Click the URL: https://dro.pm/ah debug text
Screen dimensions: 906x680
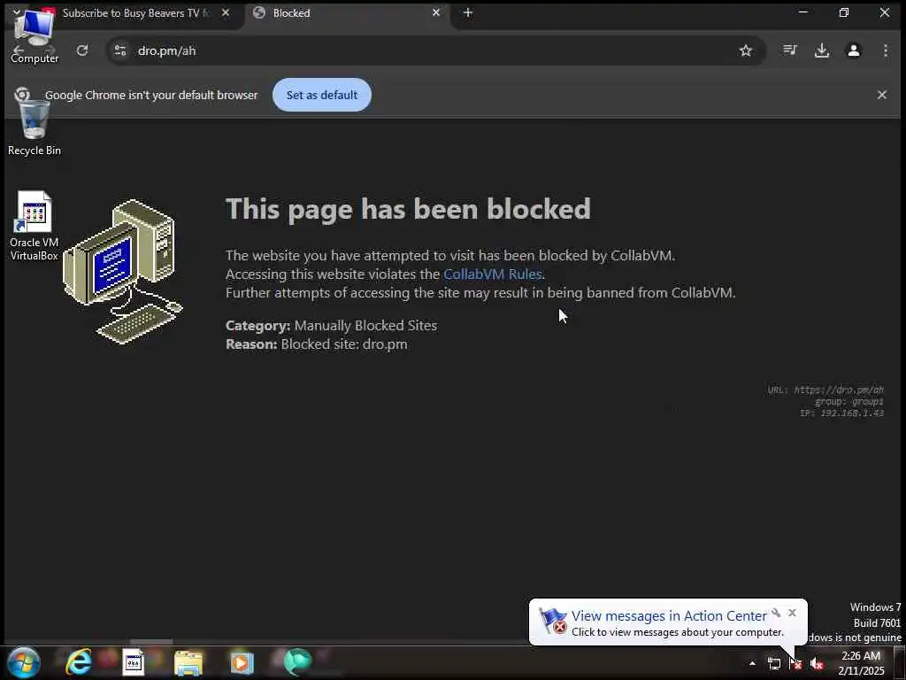coord(825,390)
